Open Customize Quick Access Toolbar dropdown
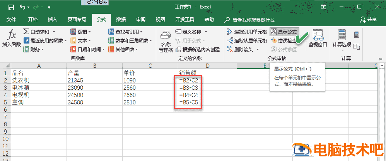This screenshot has height=161, width=386. [x=50, y=8]
